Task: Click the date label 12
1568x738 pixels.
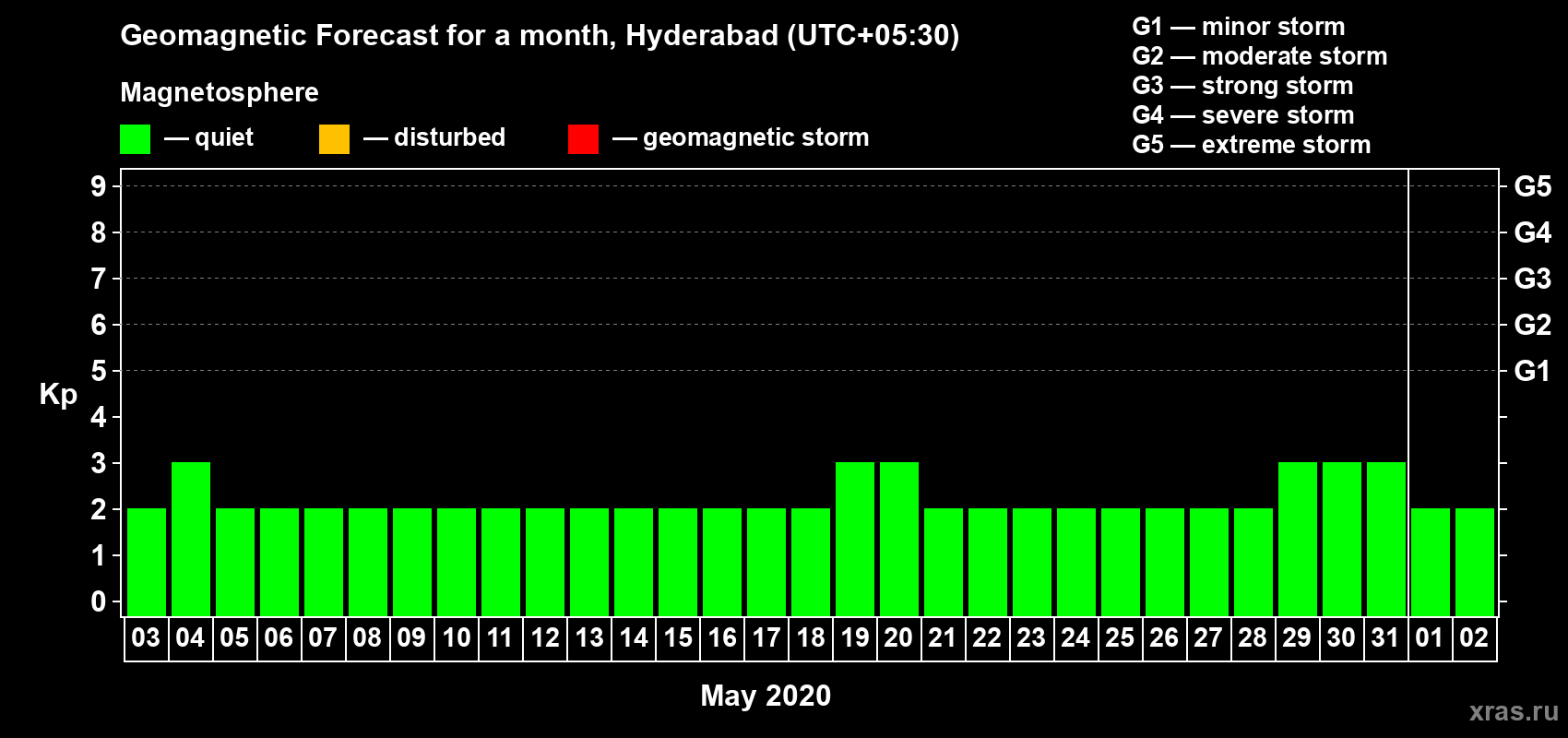Action: pyautogui.click(x=544, y=637)
